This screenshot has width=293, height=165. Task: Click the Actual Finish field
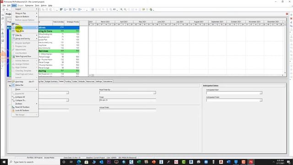(x=128, y=110)
